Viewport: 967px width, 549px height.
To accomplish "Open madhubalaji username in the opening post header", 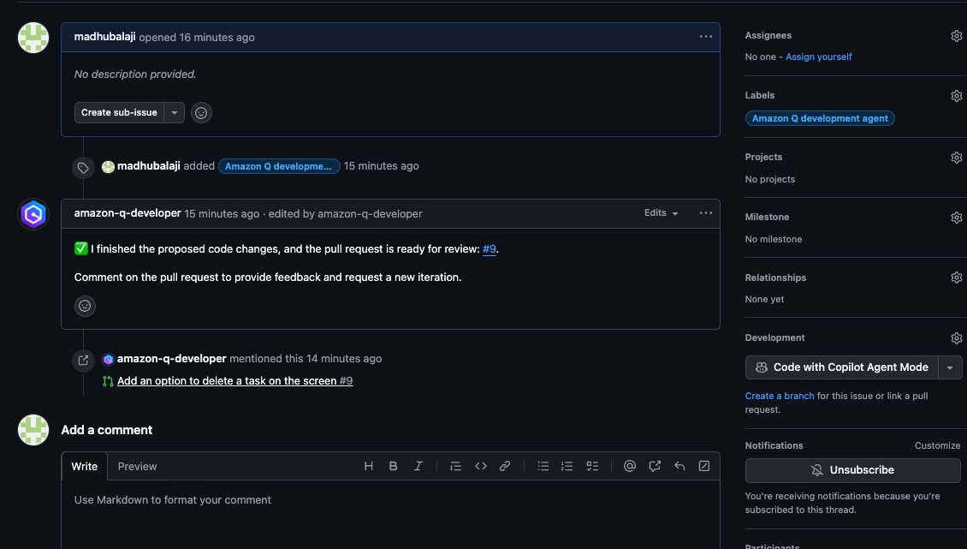I will pyautogui.click(x=105, y=37).
